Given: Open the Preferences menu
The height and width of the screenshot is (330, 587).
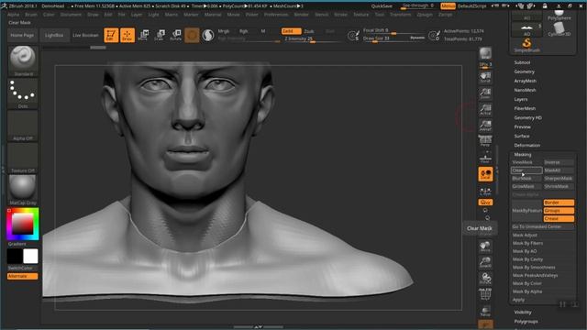Looking at the screenshot, I should (276, 15).
